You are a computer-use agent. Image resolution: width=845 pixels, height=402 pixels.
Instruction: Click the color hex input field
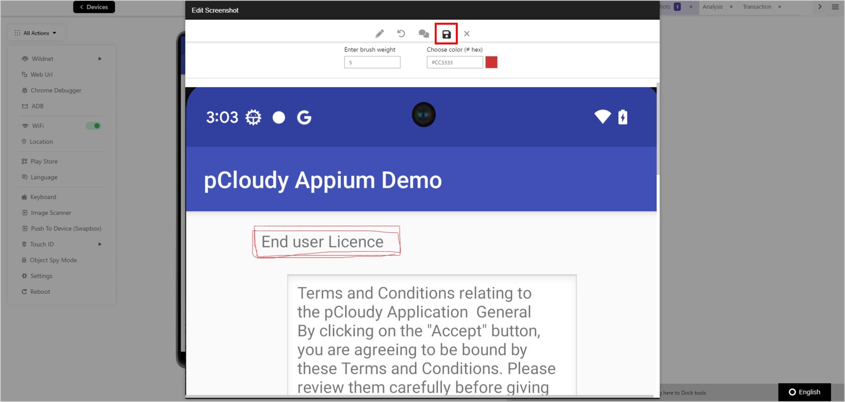[x=455, y=62]
